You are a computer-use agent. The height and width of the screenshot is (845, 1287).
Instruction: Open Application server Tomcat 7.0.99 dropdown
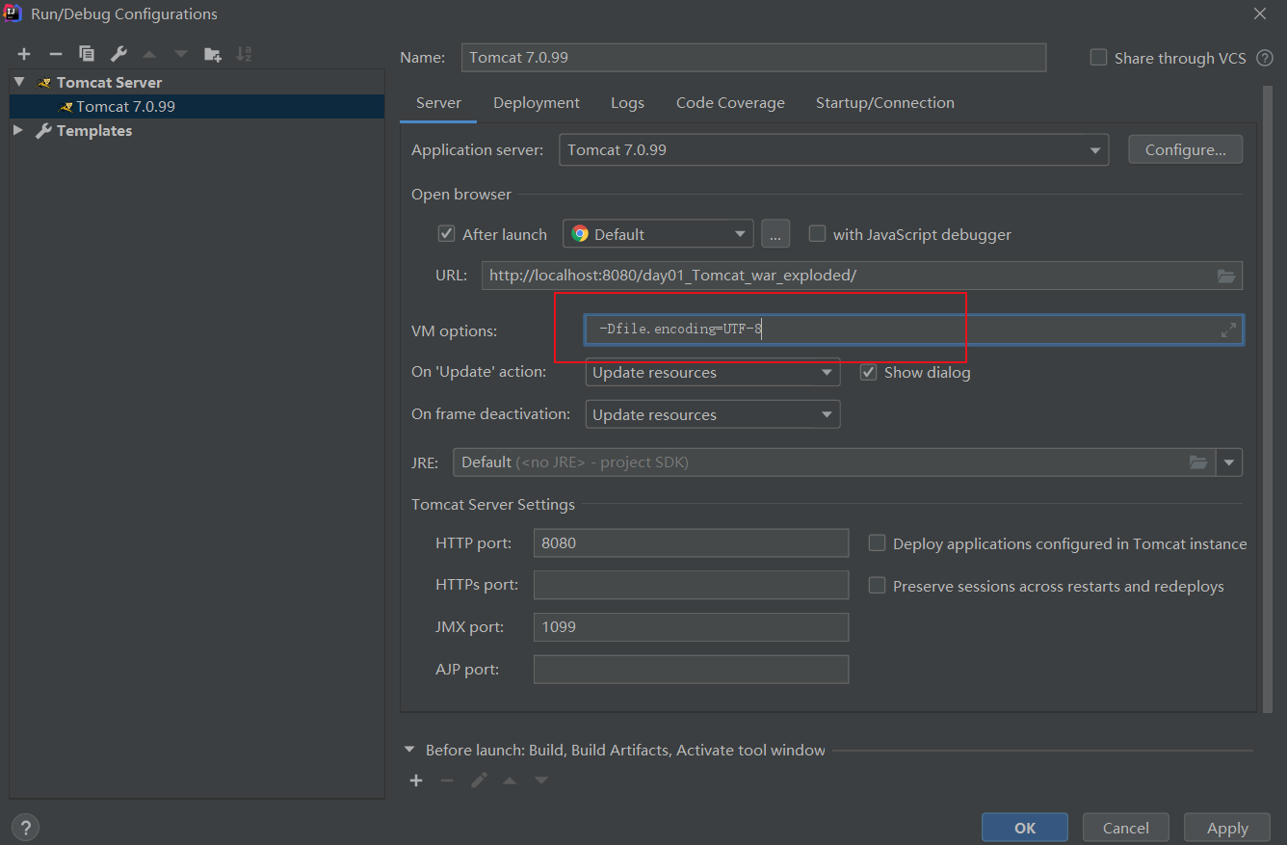click(x=833, y=150)
